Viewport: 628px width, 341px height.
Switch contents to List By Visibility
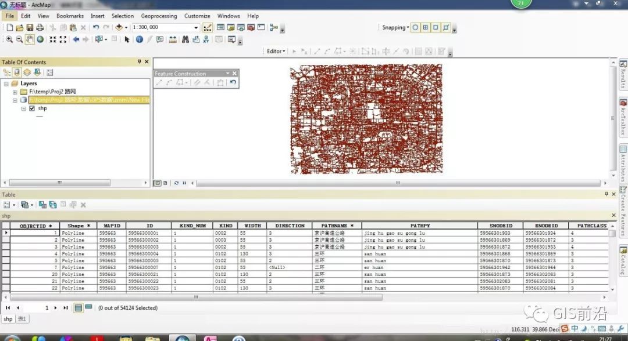tap(27, 72)
